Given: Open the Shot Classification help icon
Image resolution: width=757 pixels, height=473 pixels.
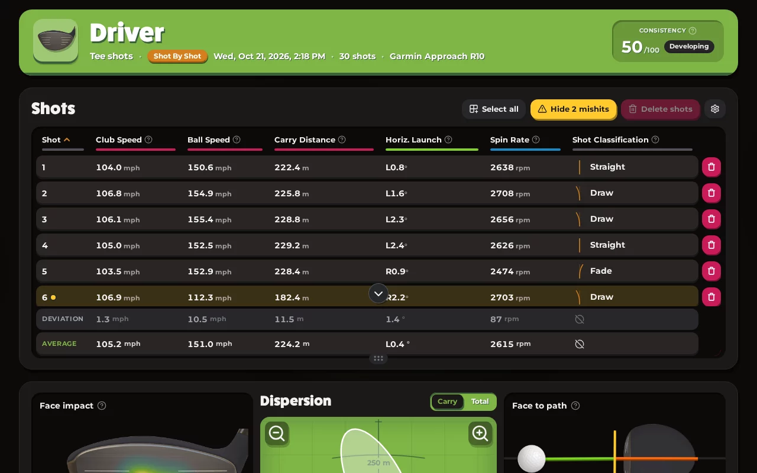Looking at the screenshot, I should tap(655, 140).
